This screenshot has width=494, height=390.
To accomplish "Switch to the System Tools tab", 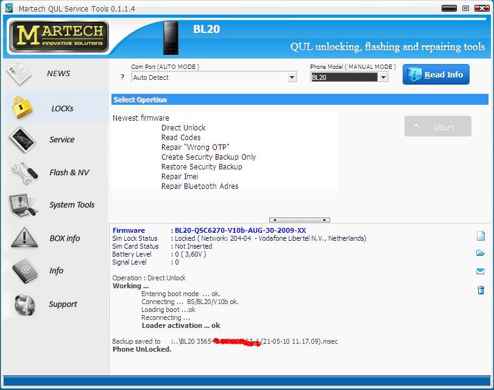I will point(72,205).
